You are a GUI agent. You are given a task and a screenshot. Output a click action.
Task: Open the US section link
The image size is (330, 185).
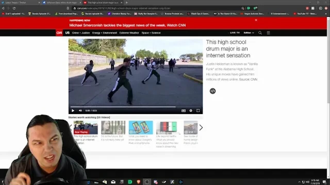(x=67, y=33)
